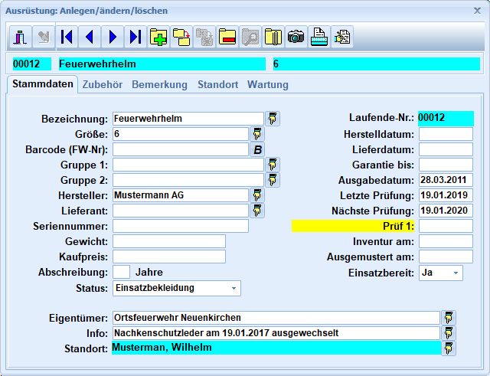Image resolution: width=490 pixels, height=376 pixels.
Task: Click the Herstelldatum date field
Action: click(446, 134)
